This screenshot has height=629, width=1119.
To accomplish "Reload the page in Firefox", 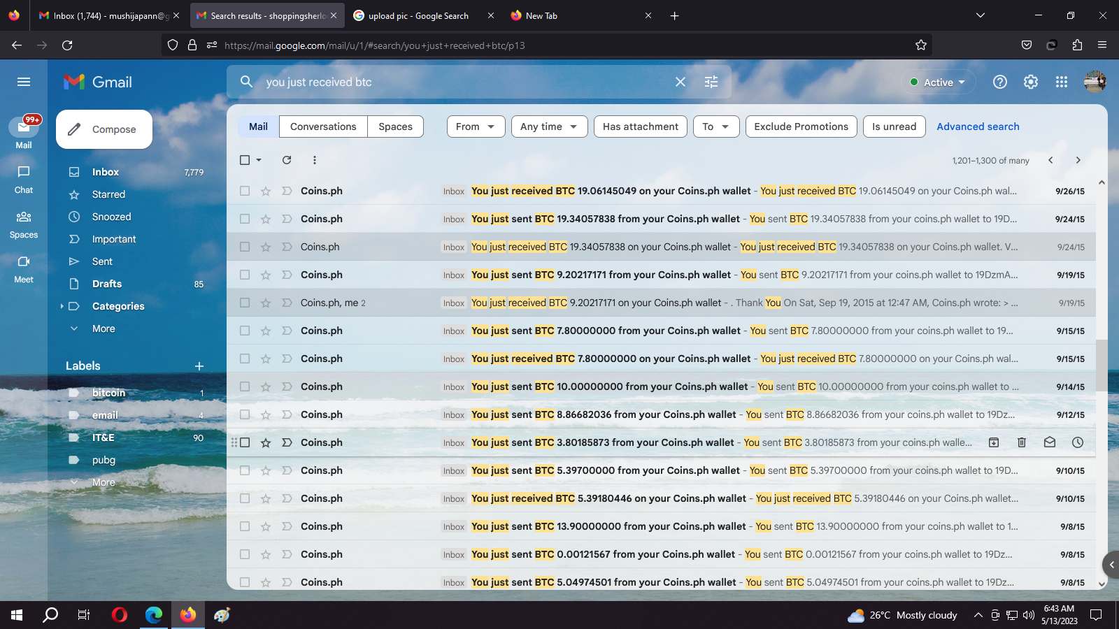I will [67, 45].
